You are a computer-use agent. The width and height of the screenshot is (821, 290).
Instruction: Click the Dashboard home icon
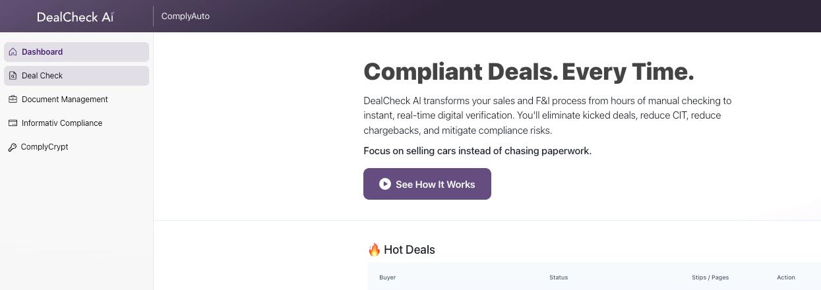click(x=13, y=52)
